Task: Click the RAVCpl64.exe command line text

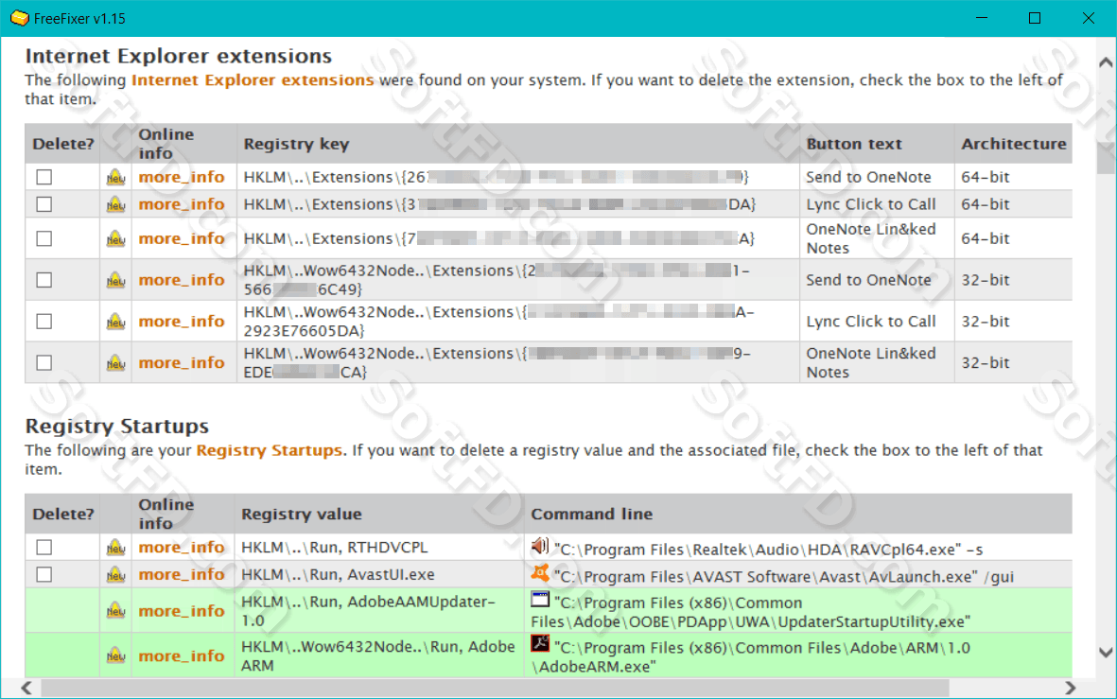Action: [769, 550]
